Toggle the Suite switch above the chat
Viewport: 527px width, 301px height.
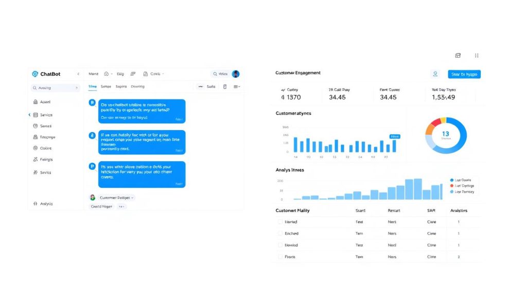point(201,87)
